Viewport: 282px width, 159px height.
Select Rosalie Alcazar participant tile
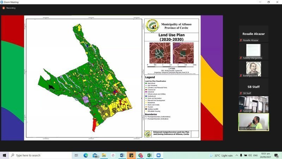pyautogui.click(x=253, y=34)
